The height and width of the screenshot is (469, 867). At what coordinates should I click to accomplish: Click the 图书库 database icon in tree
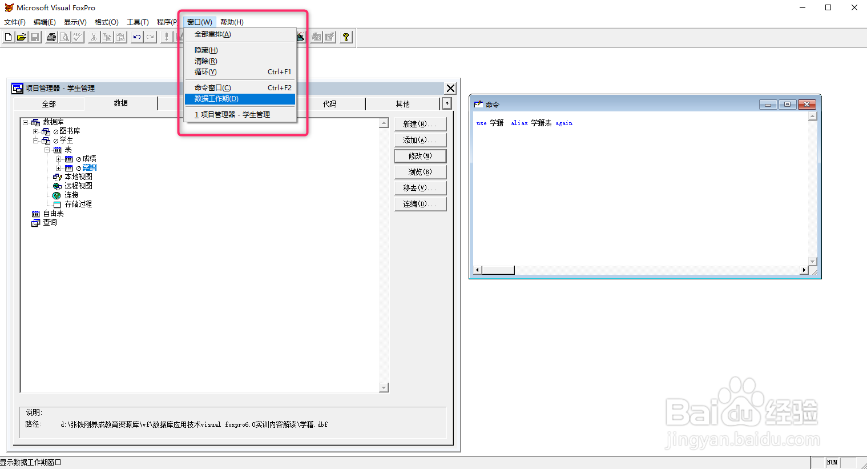point(46,131)
